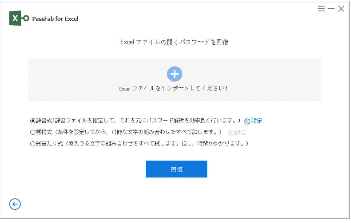Click the 総当たり式 option description text
The image size is (351, 223).
click(142, 144)
